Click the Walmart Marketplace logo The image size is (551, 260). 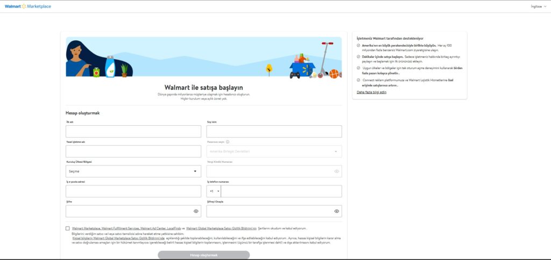tap(28, 6)
